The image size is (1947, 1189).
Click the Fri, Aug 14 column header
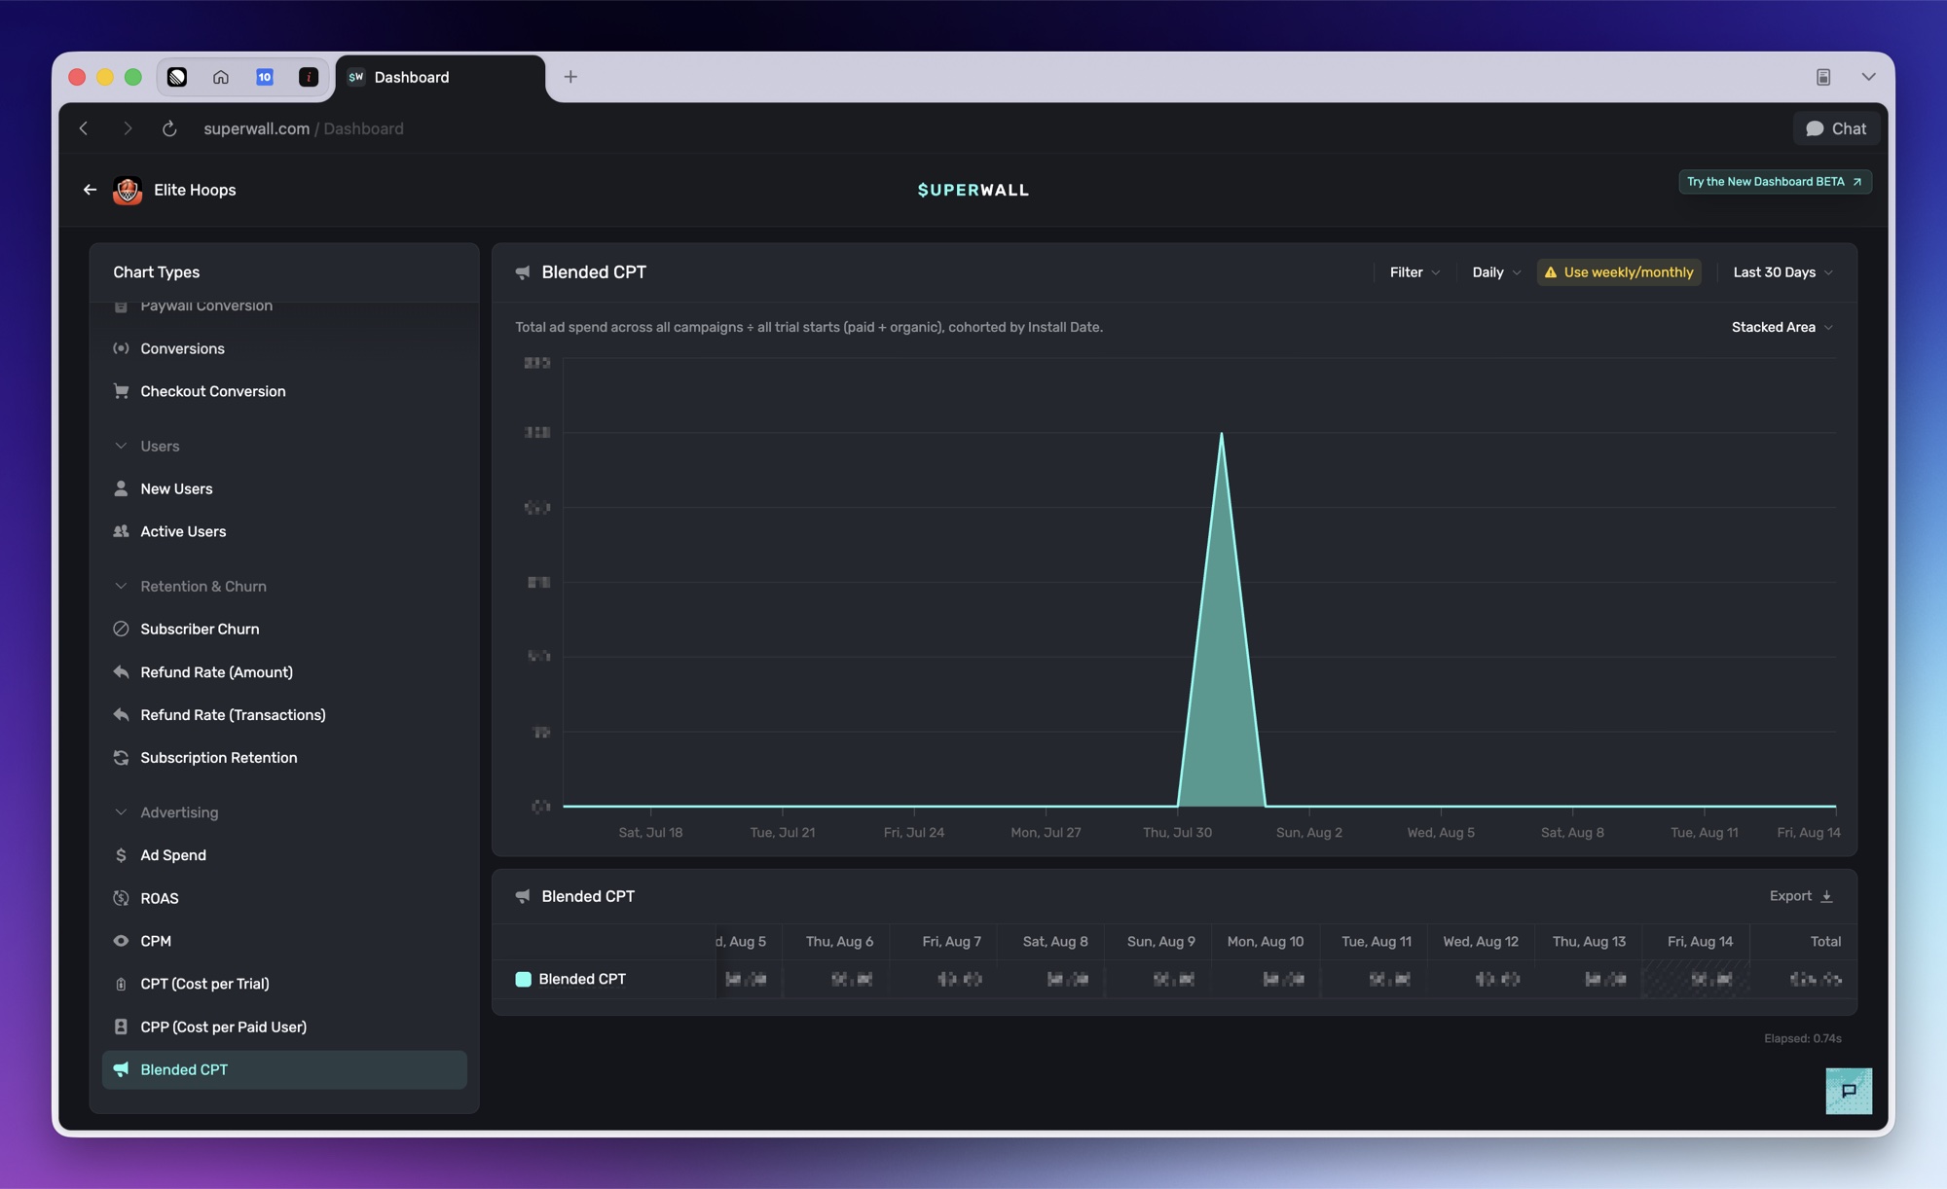click(x=1700, y=941)
